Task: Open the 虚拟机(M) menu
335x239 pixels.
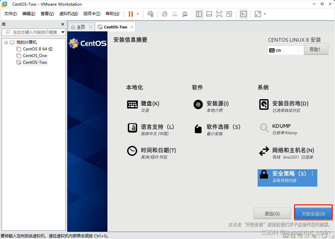Action: (69, 14)
